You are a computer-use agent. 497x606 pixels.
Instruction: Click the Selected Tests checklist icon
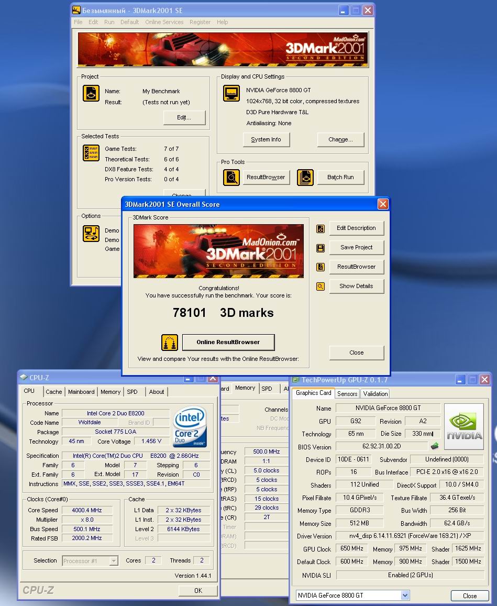click(x=91, y=152)
